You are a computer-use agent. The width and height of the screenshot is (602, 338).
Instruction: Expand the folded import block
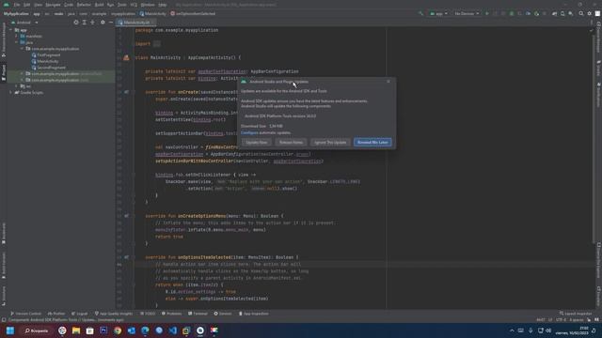157,44
